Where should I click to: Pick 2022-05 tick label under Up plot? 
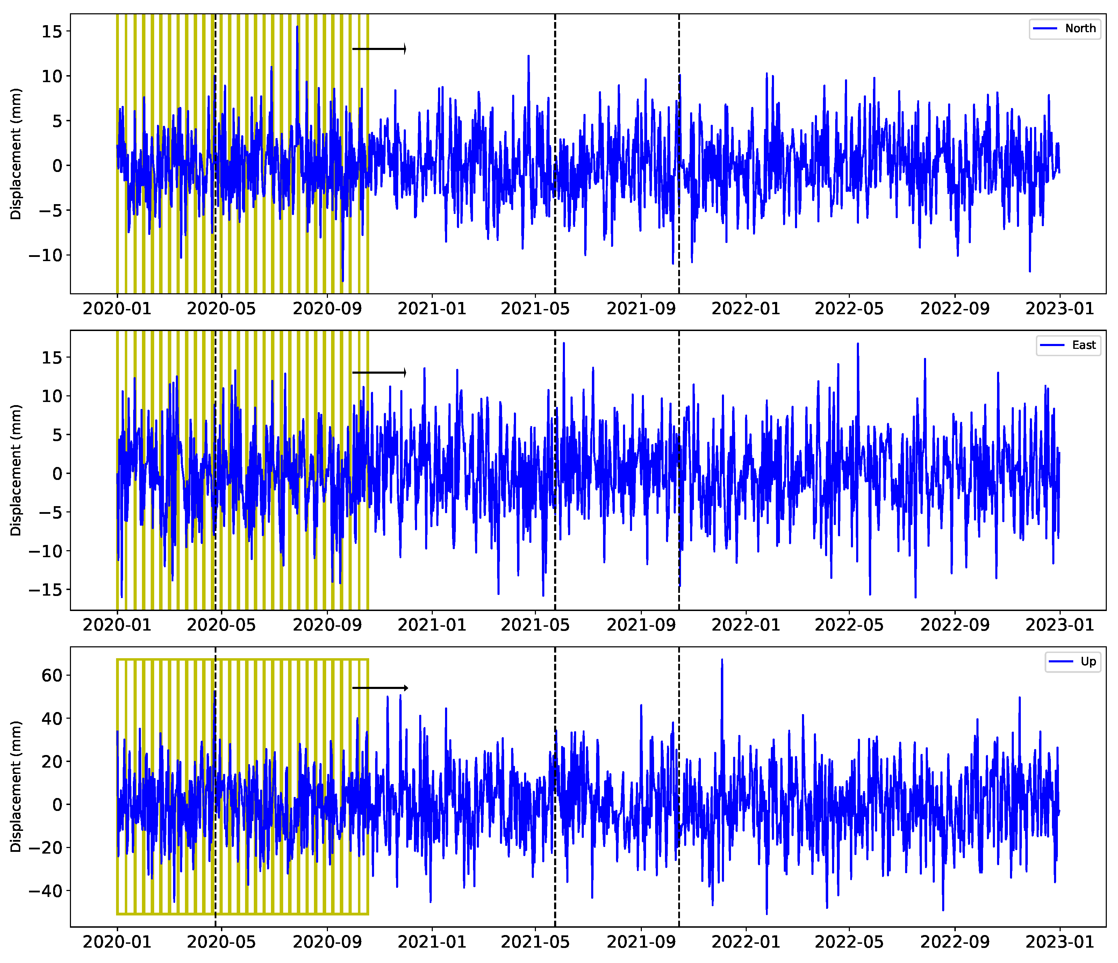pyautogui.click(x=849, y=941)
